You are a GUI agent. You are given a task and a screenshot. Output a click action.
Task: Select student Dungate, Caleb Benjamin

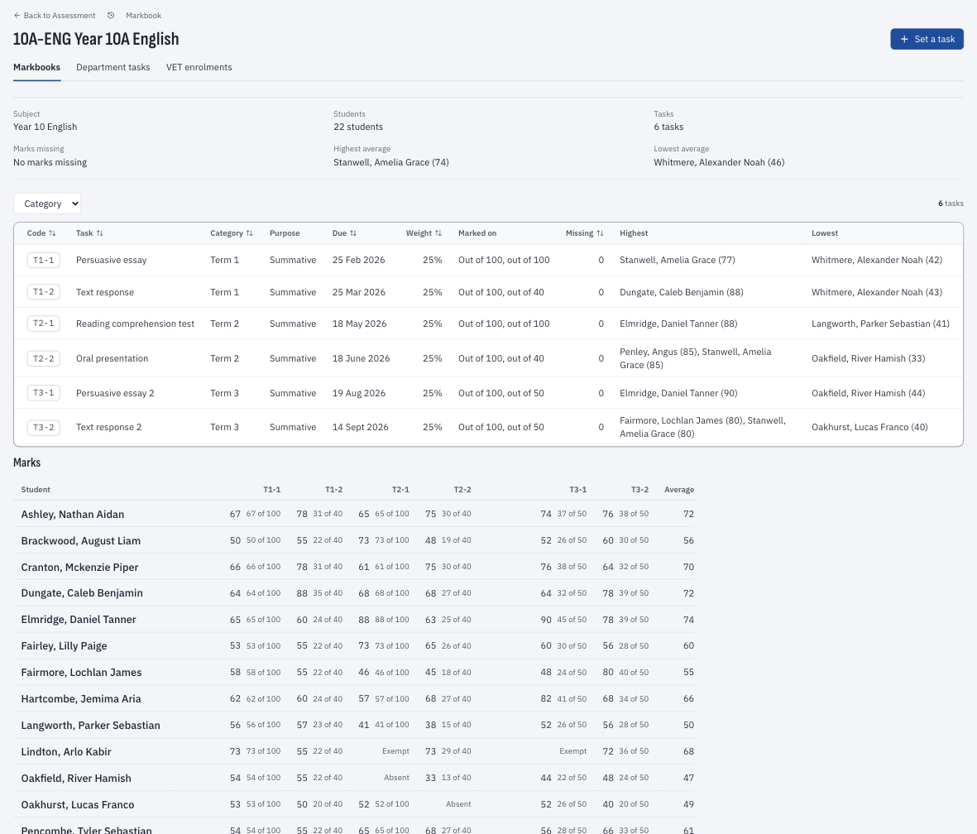click(82, 592)
